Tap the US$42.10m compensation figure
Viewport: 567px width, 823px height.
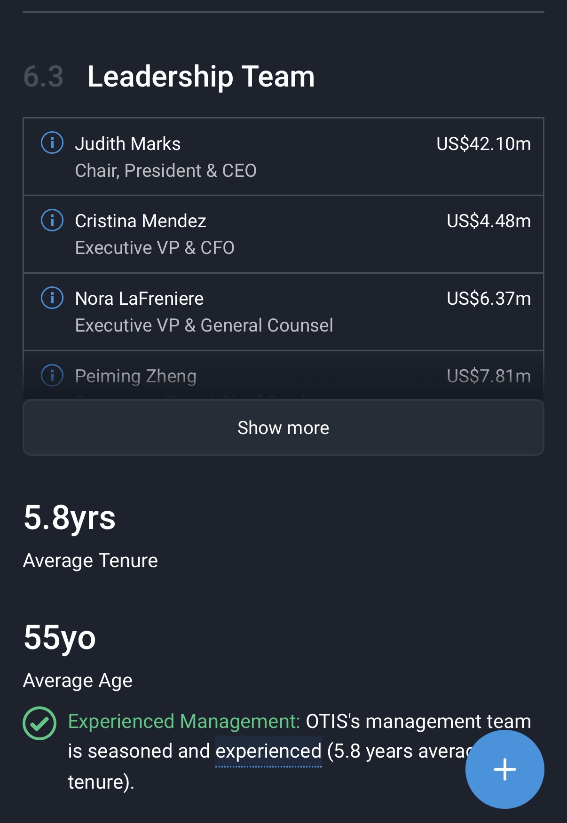click(x=483, y=144)
